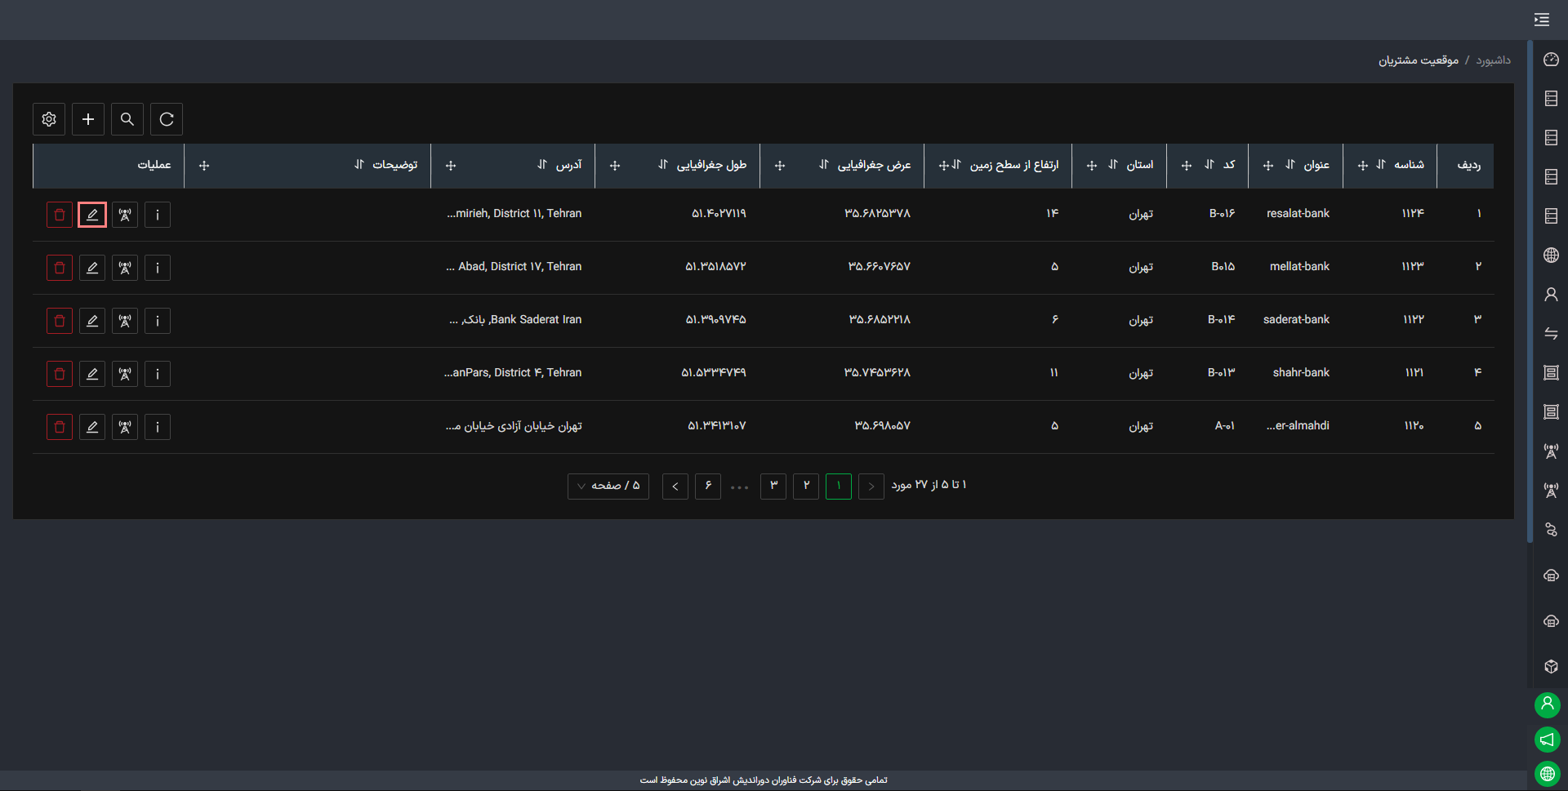1568x791 pixels.
Task: Sort by عنوان column arrows
Action: click(1290, 165)
